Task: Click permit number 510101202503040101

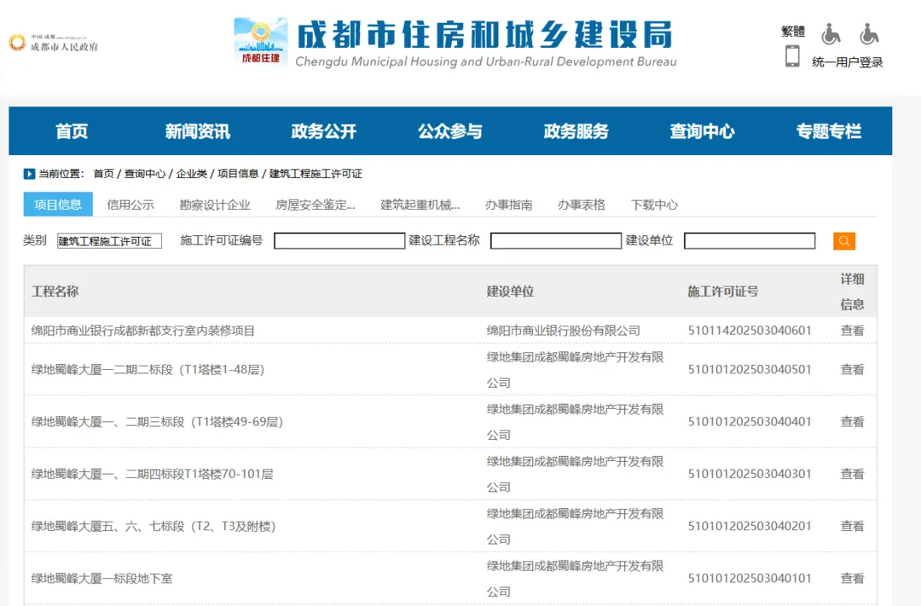Action: [x=750, y=579]
